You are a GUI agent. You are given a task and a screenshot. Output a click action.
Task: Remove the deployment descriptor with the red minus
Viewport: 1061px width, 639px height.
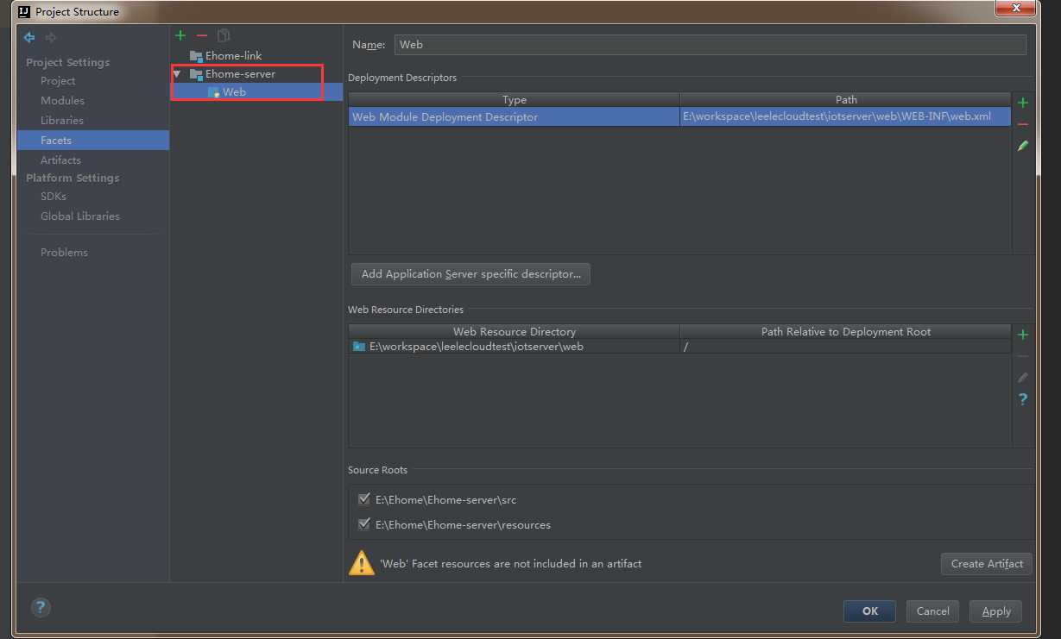1023,124
